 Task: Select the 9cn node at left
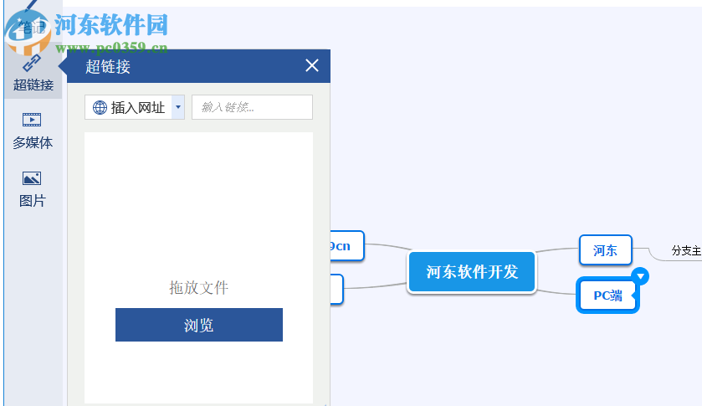point(346,245)
